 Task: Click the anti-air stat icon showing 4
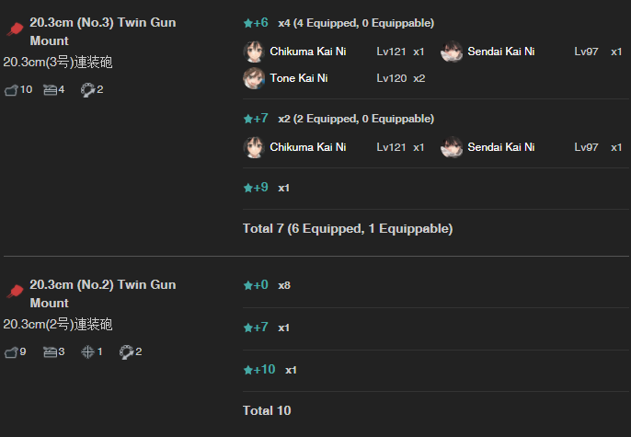coord(50,90)
